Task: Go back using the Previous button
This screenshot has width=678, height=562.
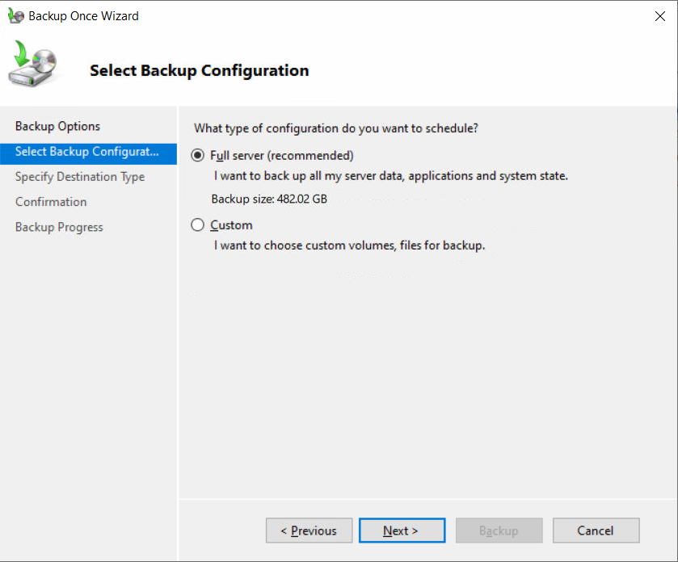Action: [x=309, y=531]
